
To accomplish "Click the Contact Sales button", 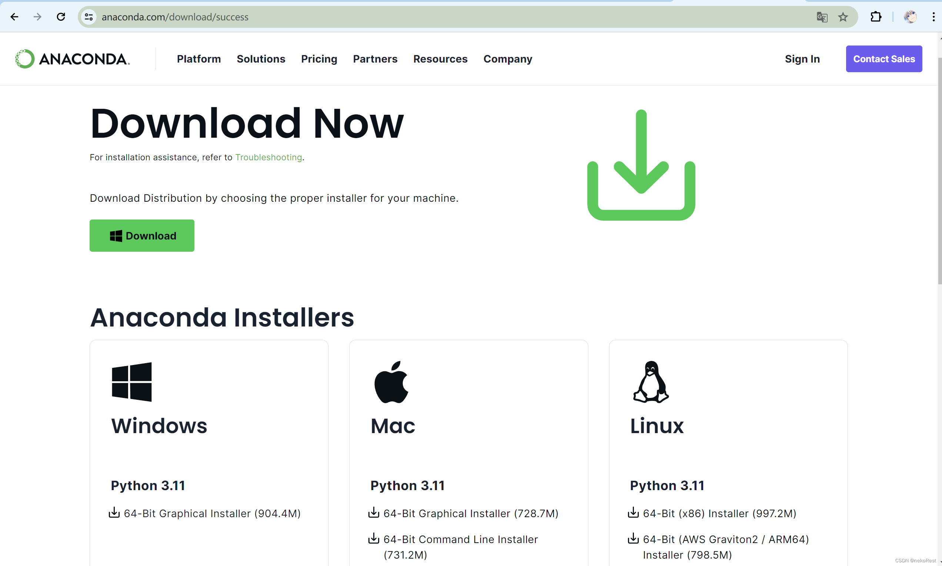I will click(883, 59).
